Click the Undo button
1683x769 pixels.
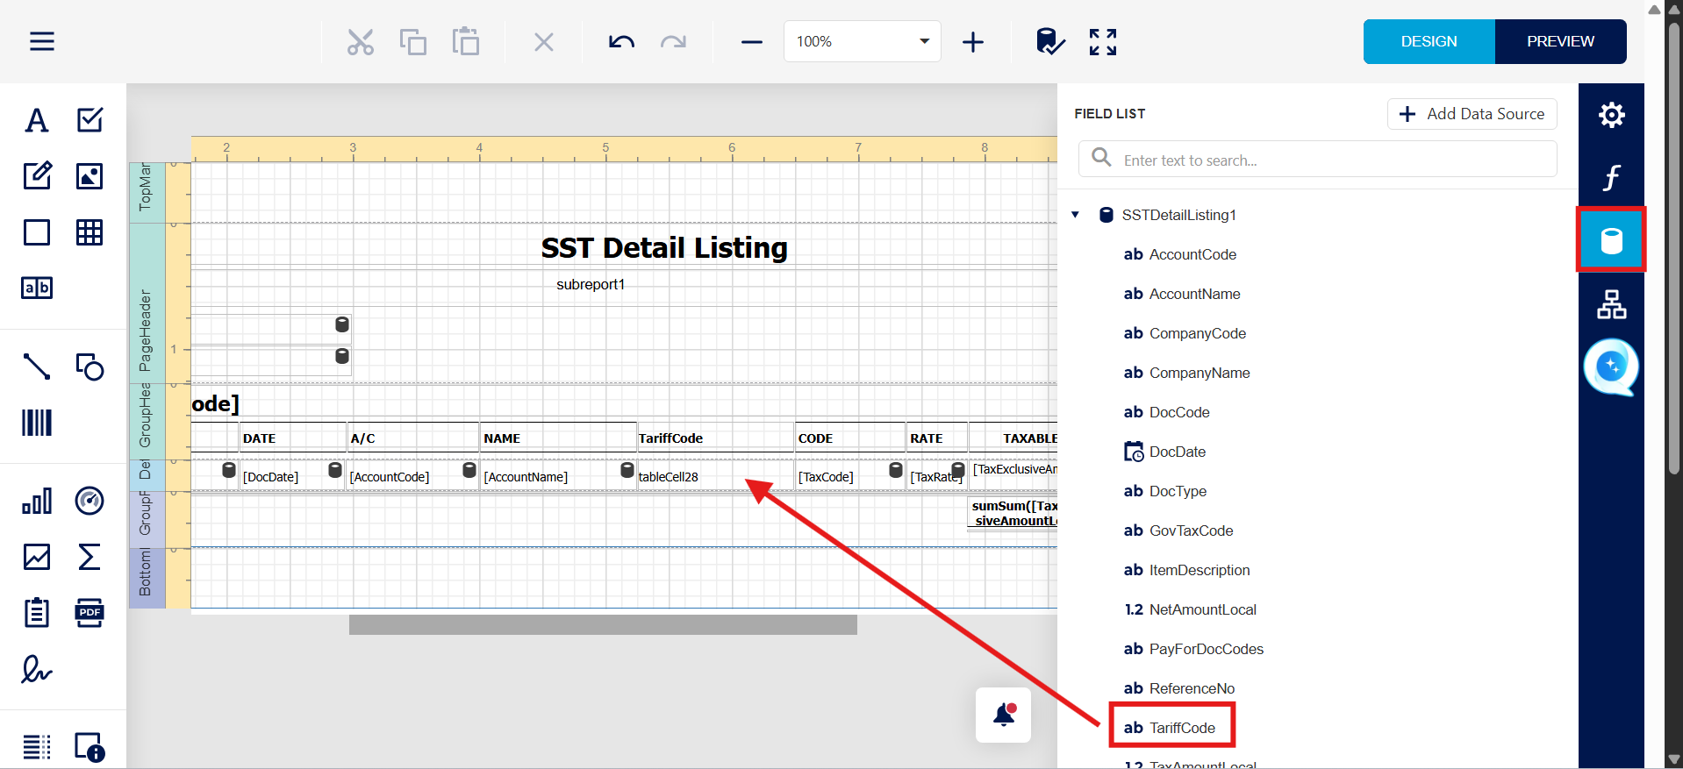click(621, 42)
